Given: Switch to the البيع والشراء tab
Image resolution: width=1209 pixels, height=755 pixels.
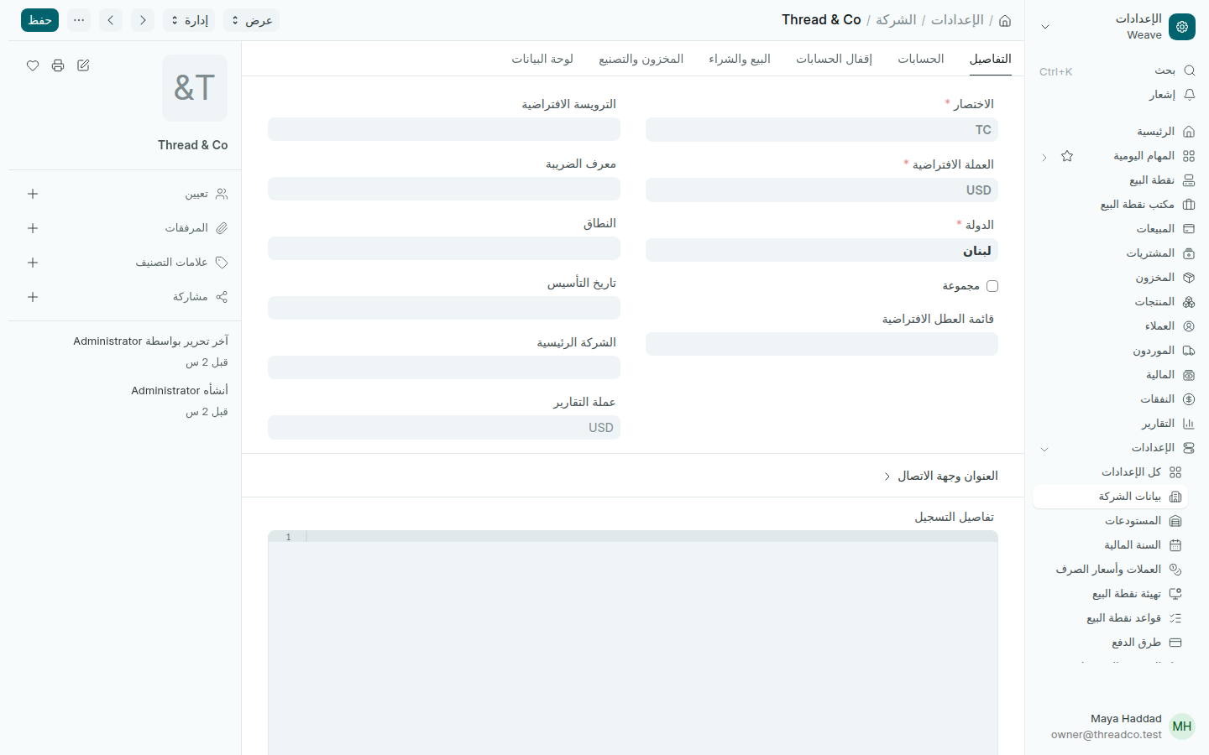Looking at the screenshot, I should [740, 59].
